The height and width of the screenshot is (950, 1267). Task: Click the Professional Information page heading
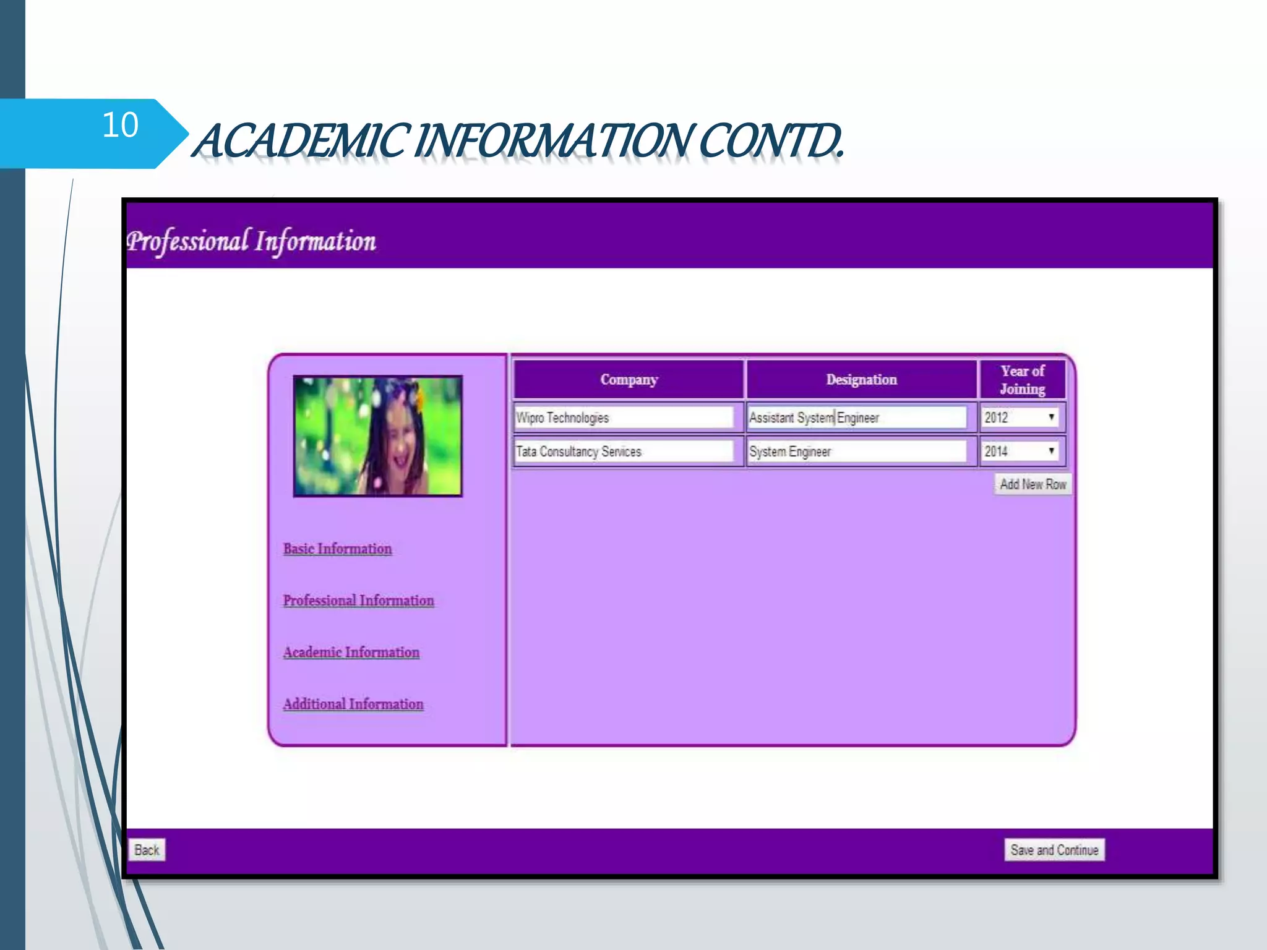coord(251,241)
